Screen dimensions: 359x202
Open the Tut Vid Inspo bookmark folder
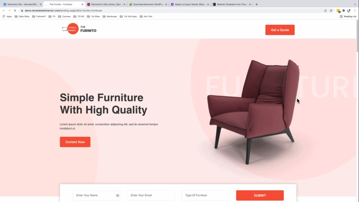pyautogui.click(x=128, y=16)
